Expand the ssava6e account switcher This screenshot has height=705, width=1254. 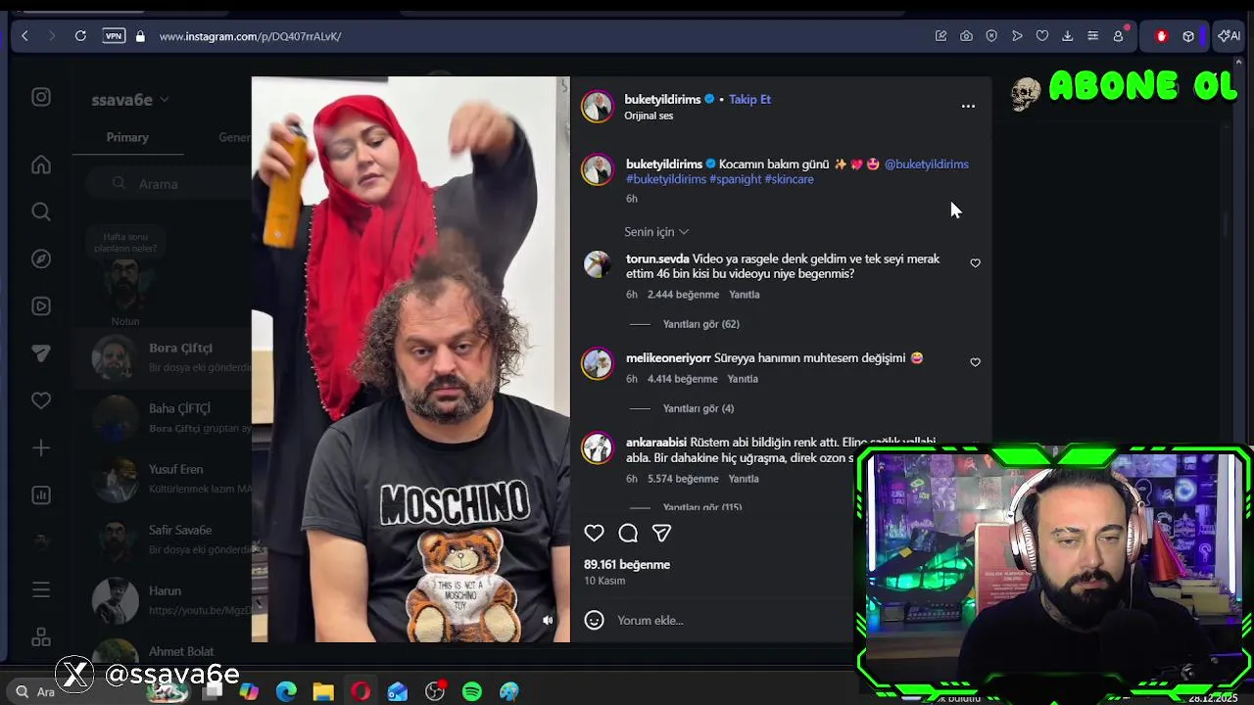tap(130, 99)
